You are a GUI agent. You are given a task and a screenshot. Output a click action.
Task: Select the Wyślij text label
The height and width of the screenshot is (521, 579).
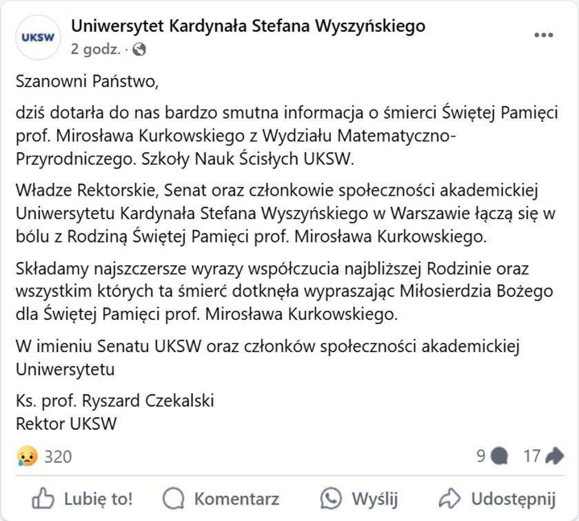(375, 500)
